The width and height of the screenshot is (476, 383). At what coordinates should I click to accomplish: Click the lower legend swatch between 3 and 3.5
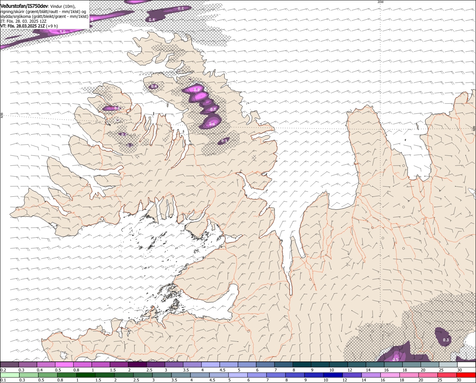[161, 375]
